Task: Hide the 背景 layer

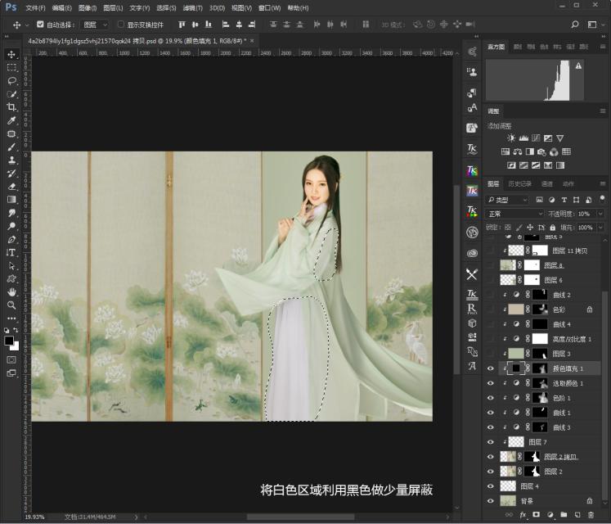Action: 491,500
